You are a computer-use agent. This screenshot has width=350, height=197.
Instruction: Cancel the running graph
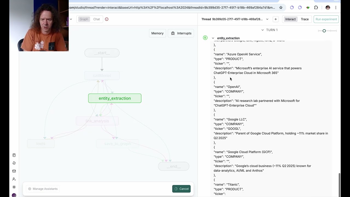point(181,189)
